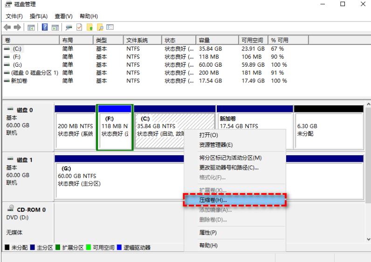This screenshot has width=371, height=262.
Task: Open the 文件(F) menu
Action: click(14, 16)
